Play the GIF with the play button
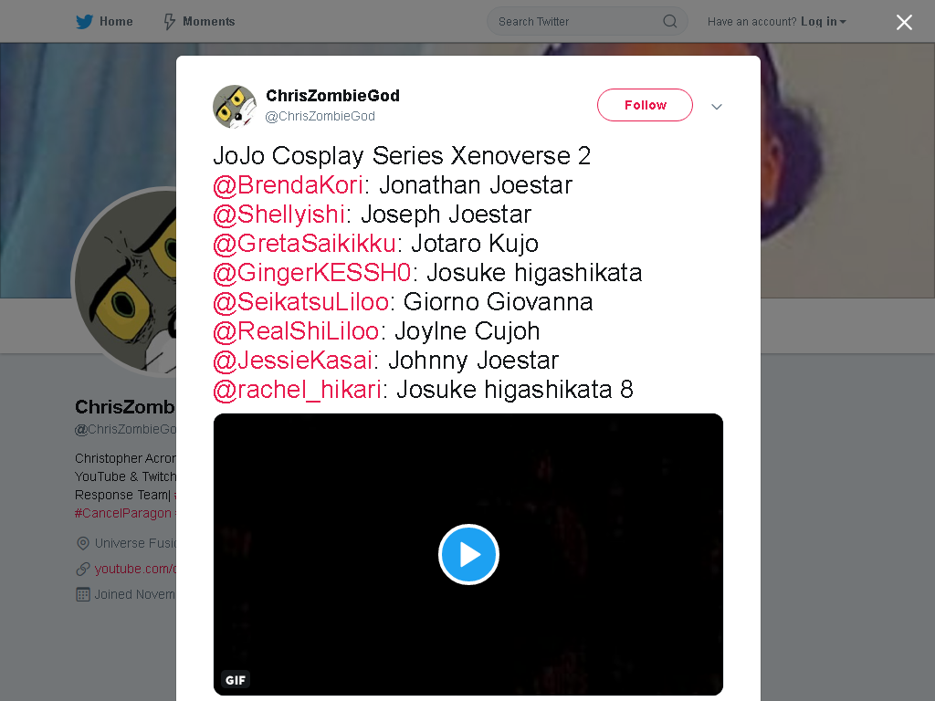Screen dimensions: 935x701 pyautogui.click(x=468, y=554)
